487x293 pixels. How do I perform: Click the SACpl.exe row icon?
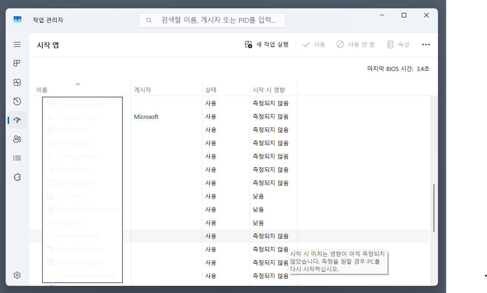(x=50, y=196)
